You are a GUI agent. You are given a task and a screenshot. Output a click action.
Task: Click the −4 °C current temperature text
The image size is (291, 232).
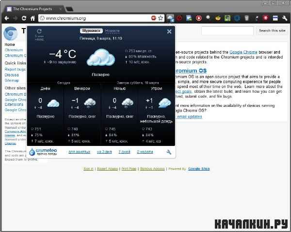(x=63, y=54)
